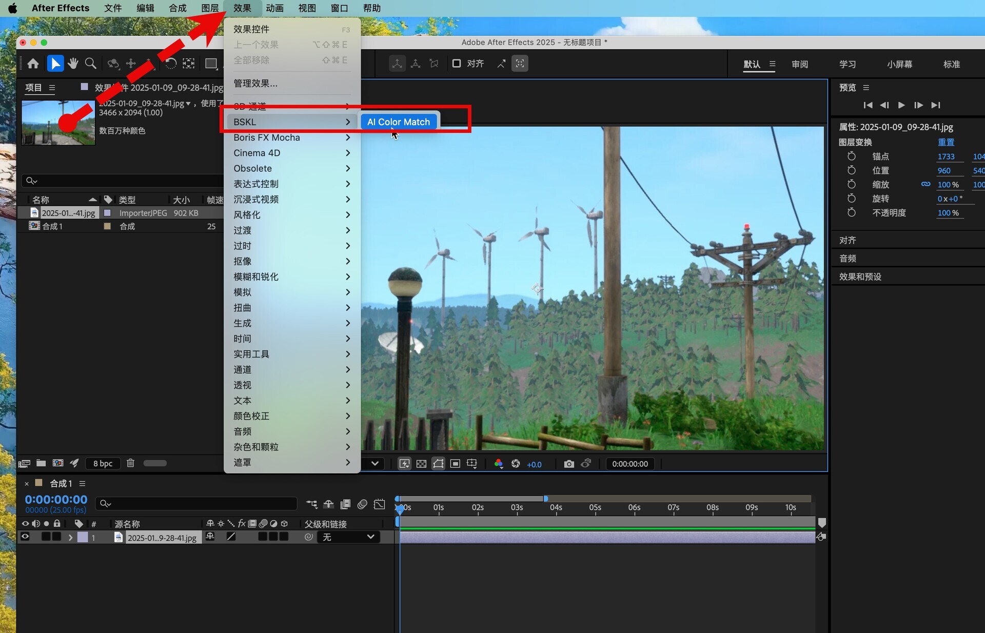985x633 pixels.
Task: Delete selected project item trash icon
Action: coord(130,463)
